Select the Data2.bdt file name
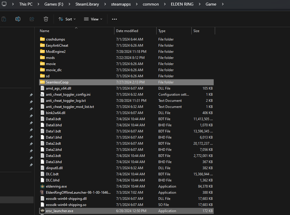Screen dimensions: 290x215 coord(54,143)
